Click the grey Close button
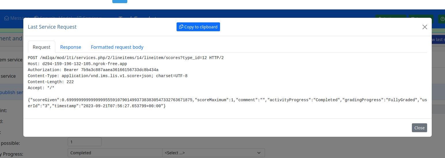Viewport: 445px width, 158px height. coord(419,128)
